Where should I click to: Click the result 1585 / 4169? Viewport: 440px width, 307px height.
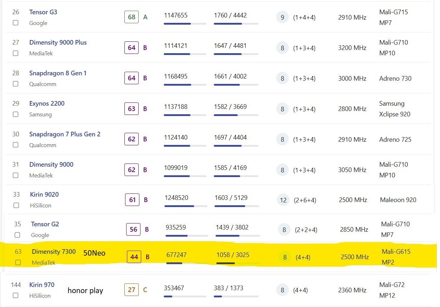[231, 168]
